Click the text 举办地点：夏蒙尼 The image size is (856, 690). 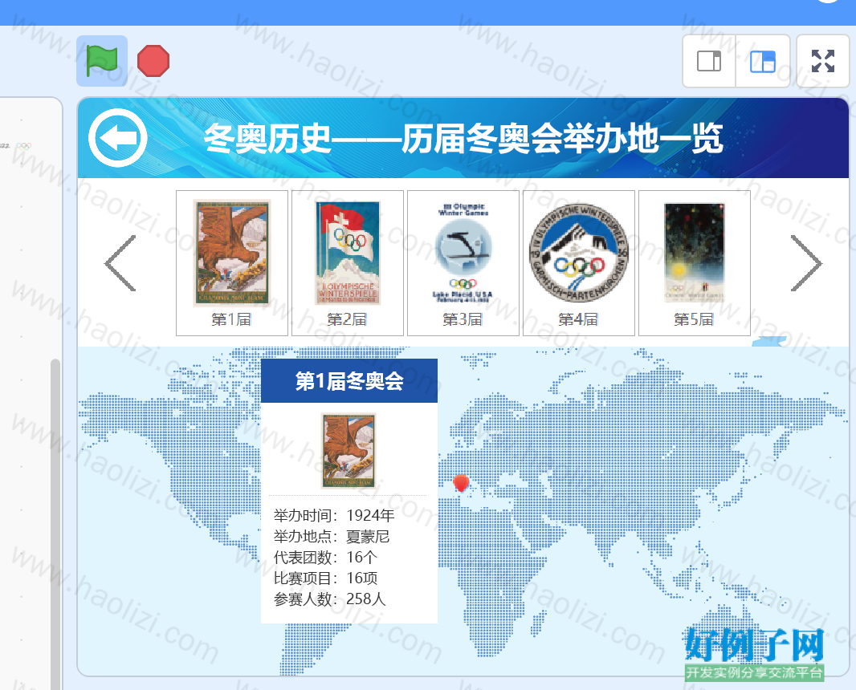332,536
